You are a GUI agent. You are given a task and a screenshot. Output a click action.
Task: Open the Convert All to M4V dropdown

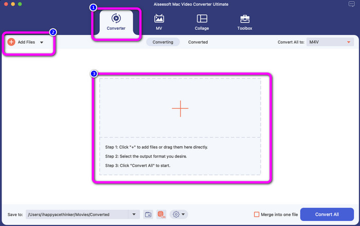pyautogui.click(x=330, y=42)
